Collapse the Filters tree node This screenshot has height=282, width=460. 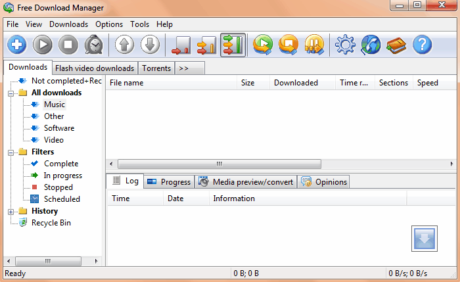tap(11, 153)
